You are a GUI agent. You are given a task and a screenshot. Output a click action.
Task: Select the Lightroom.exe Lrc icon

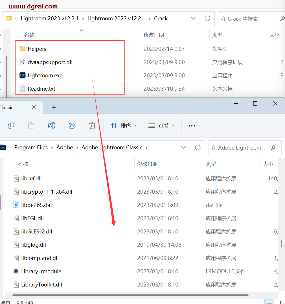point(23,75)
